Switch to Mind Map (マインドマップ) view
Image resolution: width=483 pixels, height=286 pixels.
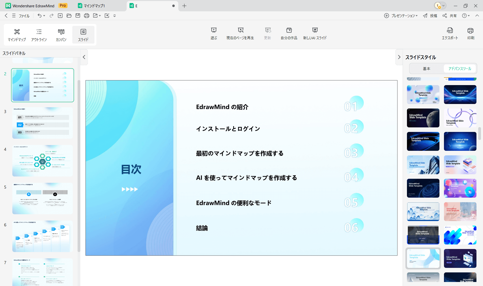17,35
